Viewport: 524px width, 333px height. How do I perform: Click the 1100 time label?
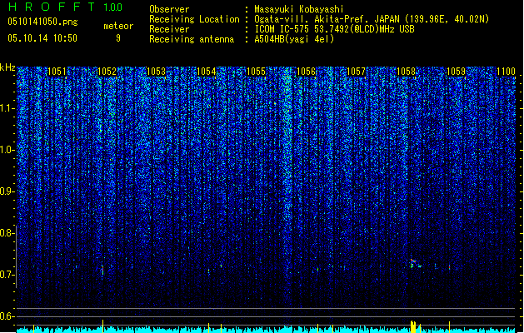(x=506, y=71)
